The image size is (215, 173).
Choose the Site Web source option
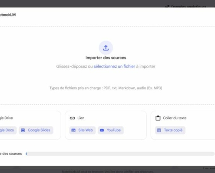83,130
